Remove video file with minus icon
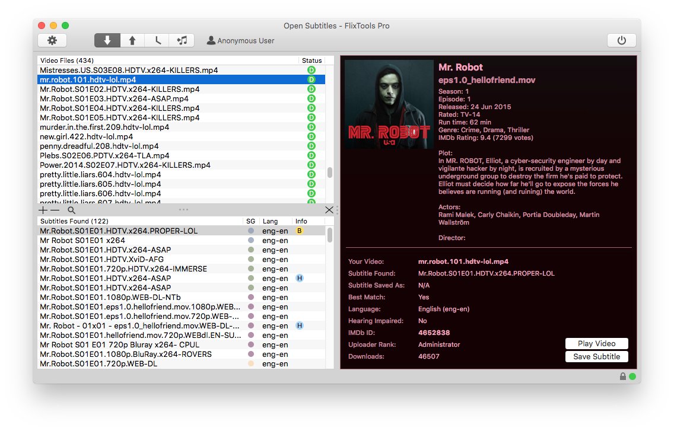Viewport: 674px width, 431px height. click(x=55, y=210)
